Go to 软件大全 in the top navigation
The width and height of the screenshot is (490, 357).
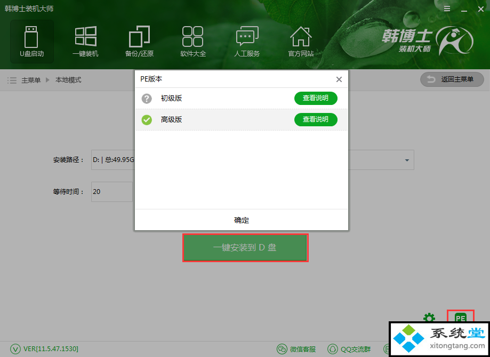[x=193, y=42]
